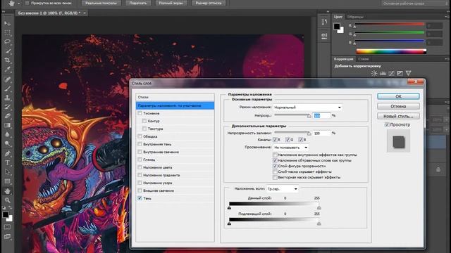Enable the Внешнее свечение checkbox
The width and height of the screenshot is (451, 253).
140,190
